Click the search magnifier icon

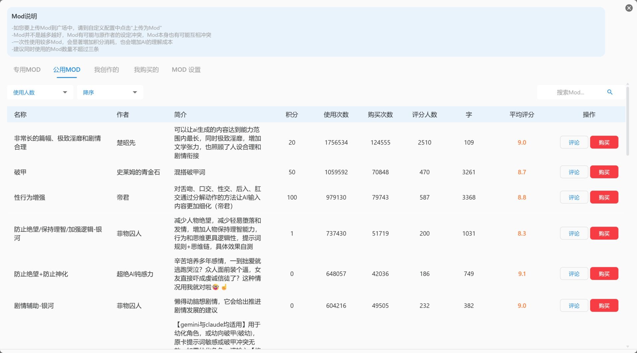(x=610, y=92)
